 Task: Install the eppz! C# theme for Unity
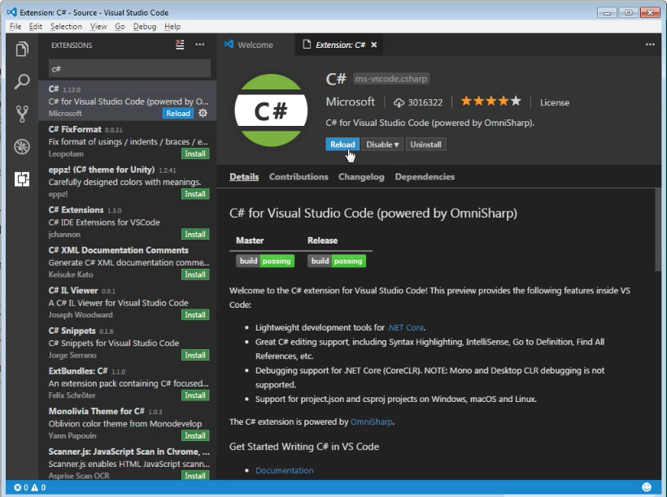(195, 194)
